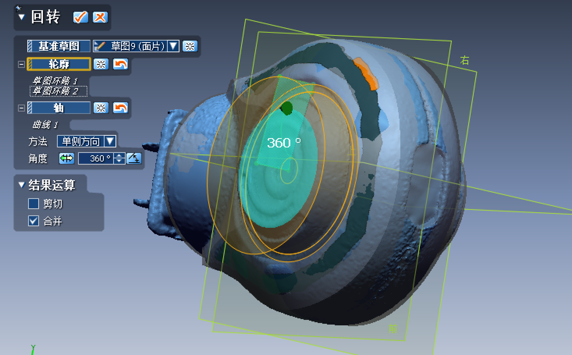Enable the 剪切 checkbox
This screenshot has height=355, width=572.
34,204
